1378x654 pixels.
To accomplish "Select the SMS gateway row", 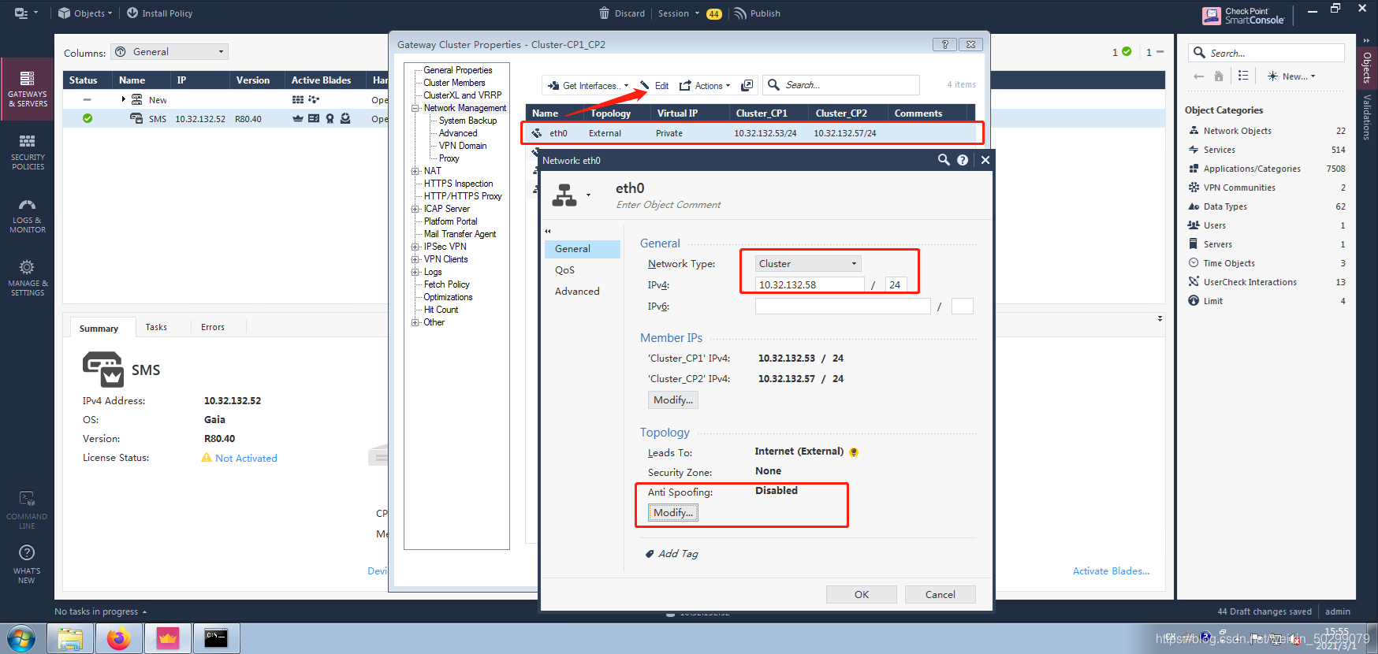I will coord(225,119).
